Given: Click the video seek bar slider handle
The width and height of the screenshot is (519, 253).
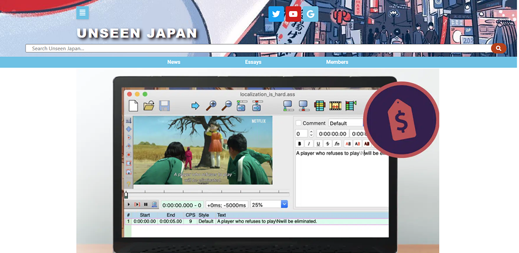Looking at the screenshot, I should (x=126, y=195).
